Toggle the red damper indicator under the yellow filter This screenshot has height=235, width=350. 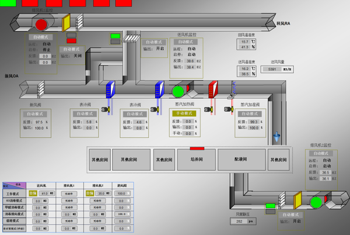tap(71, 41)
